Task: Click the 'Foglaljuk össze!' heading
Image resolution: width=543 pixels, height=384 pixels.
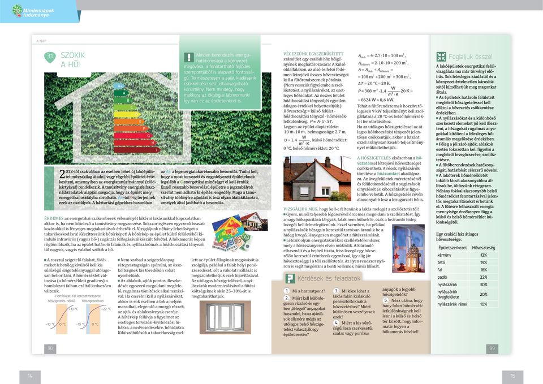Action: click(470, 57)
